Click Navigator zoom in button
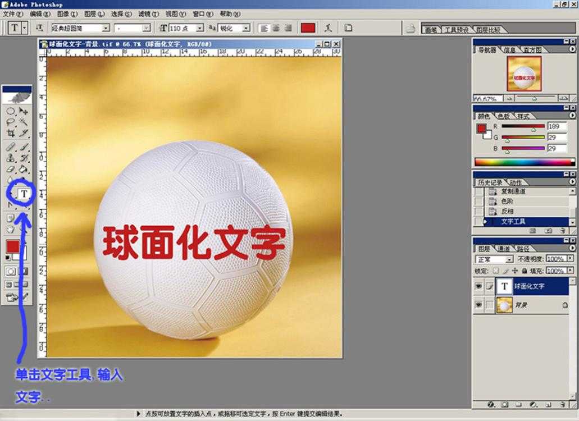This screenshot has width=579, height=421. (563, 98)
